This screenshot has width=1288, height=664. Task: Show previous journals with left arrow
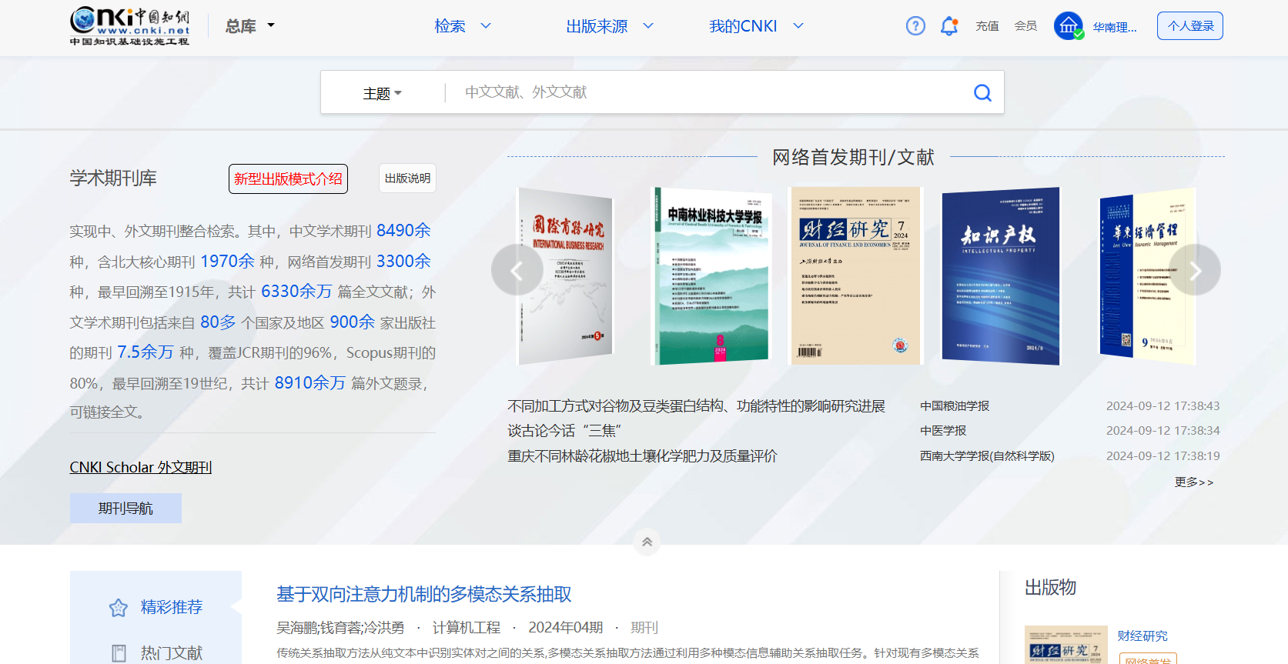coord(517,270)
